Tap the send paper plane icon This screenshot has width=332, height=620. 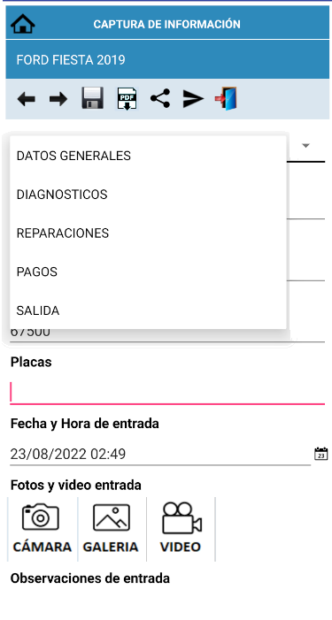(x=193, y=99)
